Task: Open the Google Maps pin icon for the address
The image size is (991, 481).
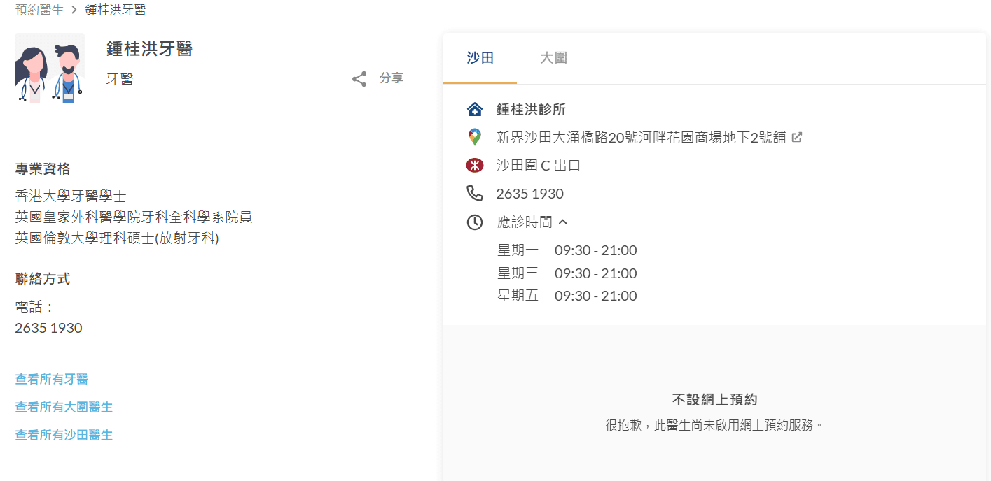Action: click(473, 137)
